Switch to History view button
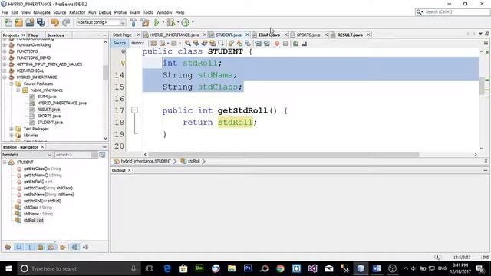This screenshot has height=276, width=491. coord(137,43)
